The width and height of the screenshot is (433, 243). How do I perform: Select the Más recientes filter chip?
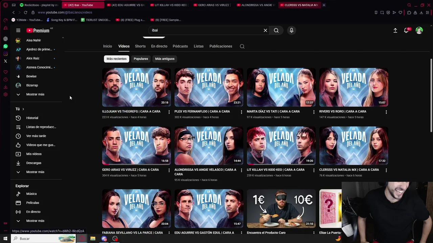[x=116, y=59]
